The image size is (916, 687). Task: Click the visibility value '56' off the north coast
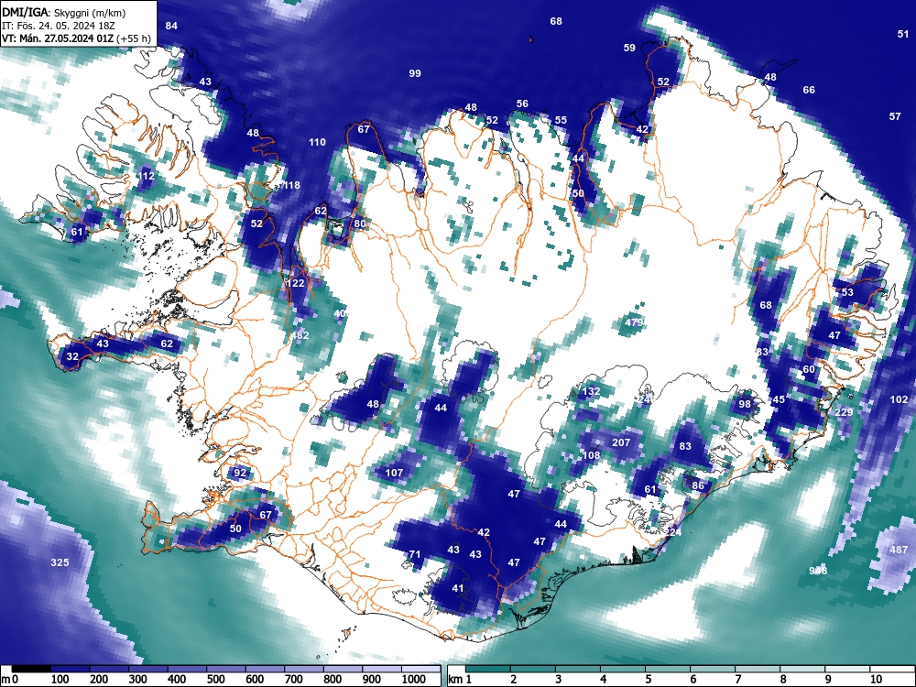tap(522, 104)
